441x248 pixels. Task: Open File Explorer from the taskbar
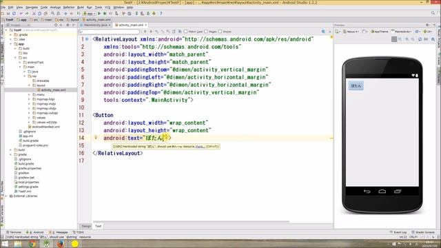pyautogui.click(x=18, y=244)
